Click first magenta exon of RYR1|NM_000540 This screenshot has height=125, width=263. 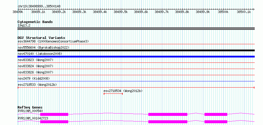pos(54,114)
